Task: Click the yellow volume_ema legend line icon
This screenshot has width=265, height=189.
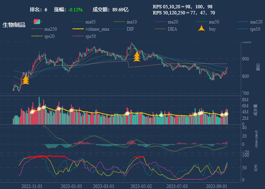Action: pyautogui.click(x=78, y=29)
